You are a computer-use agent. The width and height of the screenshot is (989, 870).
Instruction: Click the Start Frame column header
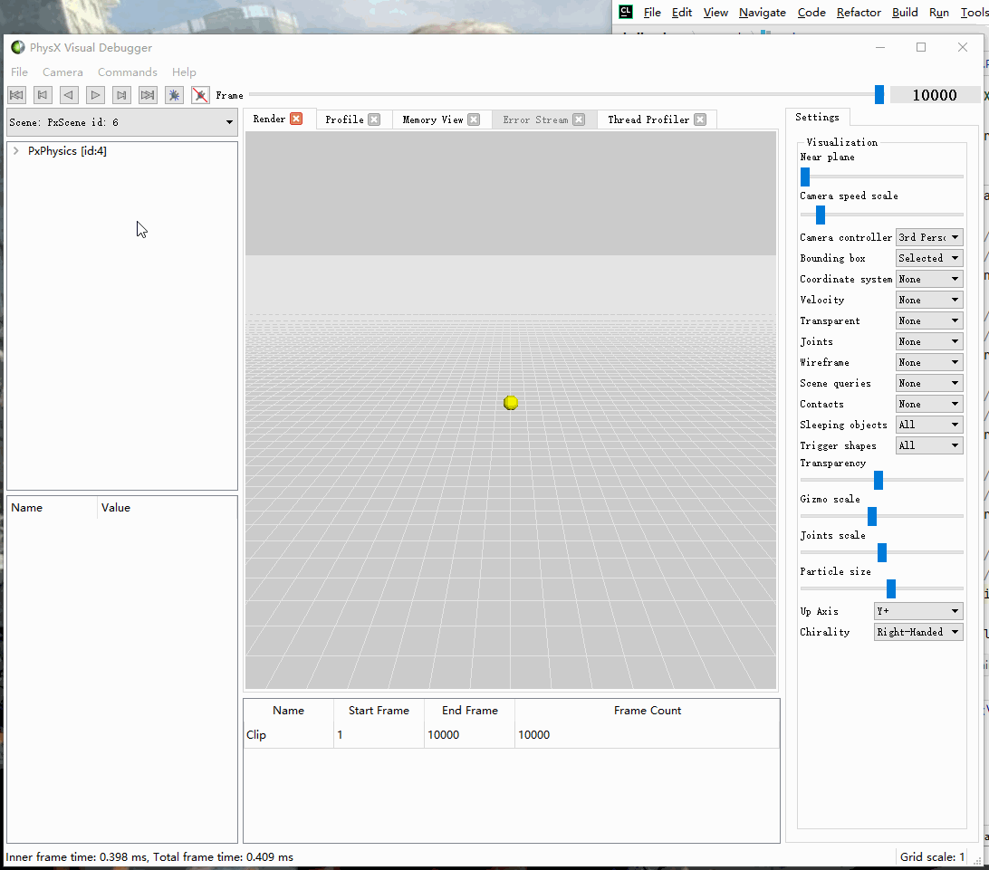[x=379, y=711]
